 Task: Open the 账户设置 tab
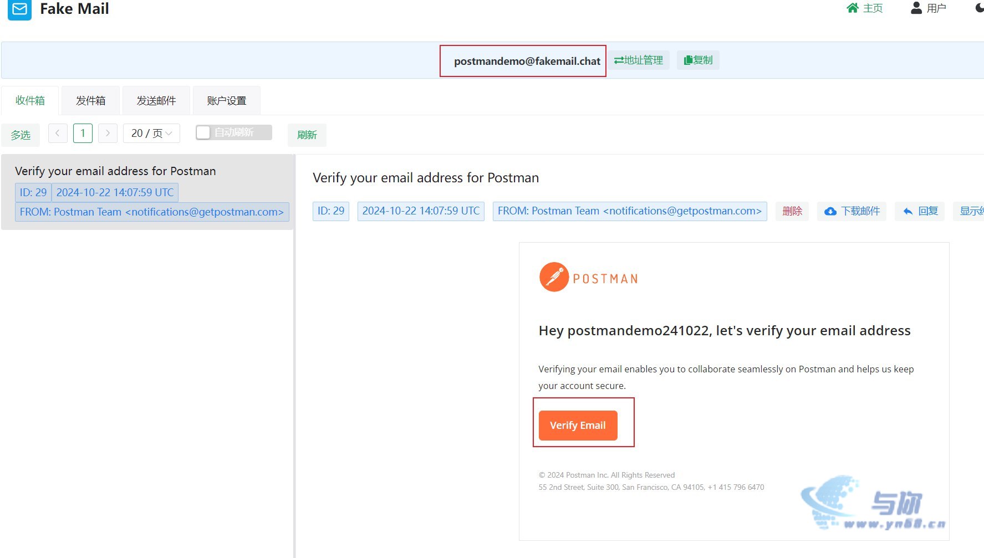coord(226,100)
